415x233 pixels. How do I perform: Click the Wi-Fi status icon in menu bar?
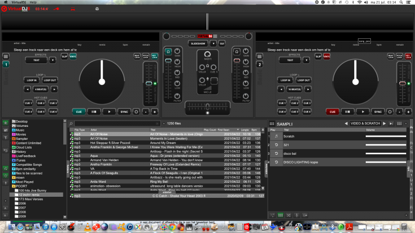[x=359, y=3]
